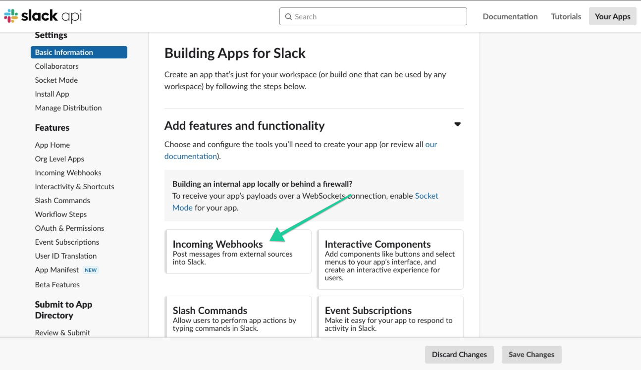Click the Features sidebar heading

tap(52, 127)
